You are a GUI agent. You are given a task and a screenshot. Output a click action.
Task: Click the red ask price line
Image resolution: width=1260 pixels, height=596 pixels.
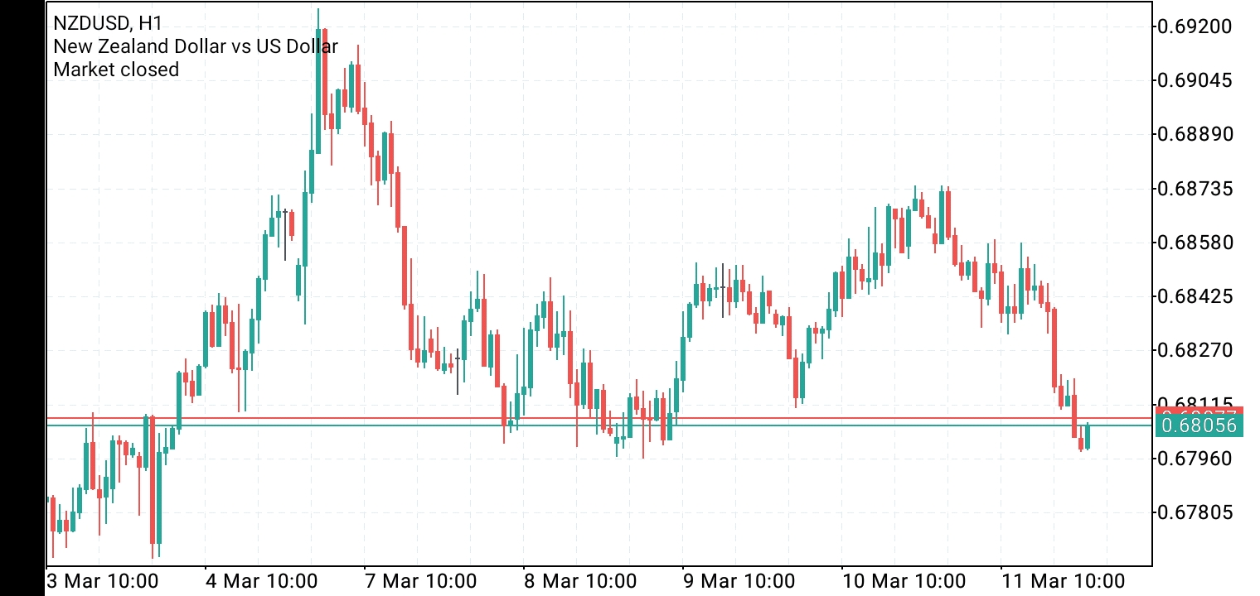coord(598,418)
